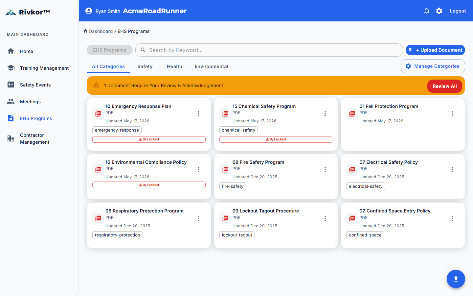The width and height of the screenshot is (473, 296).
Task: Click the Environmental Compliance Policy PDF icon
Action: tap(98, 170)
